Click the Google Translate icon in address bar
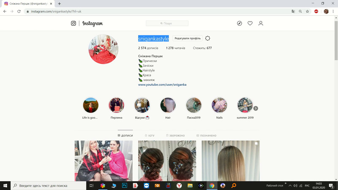The width and height of the screenshot is (338, 190). point(293,11)
